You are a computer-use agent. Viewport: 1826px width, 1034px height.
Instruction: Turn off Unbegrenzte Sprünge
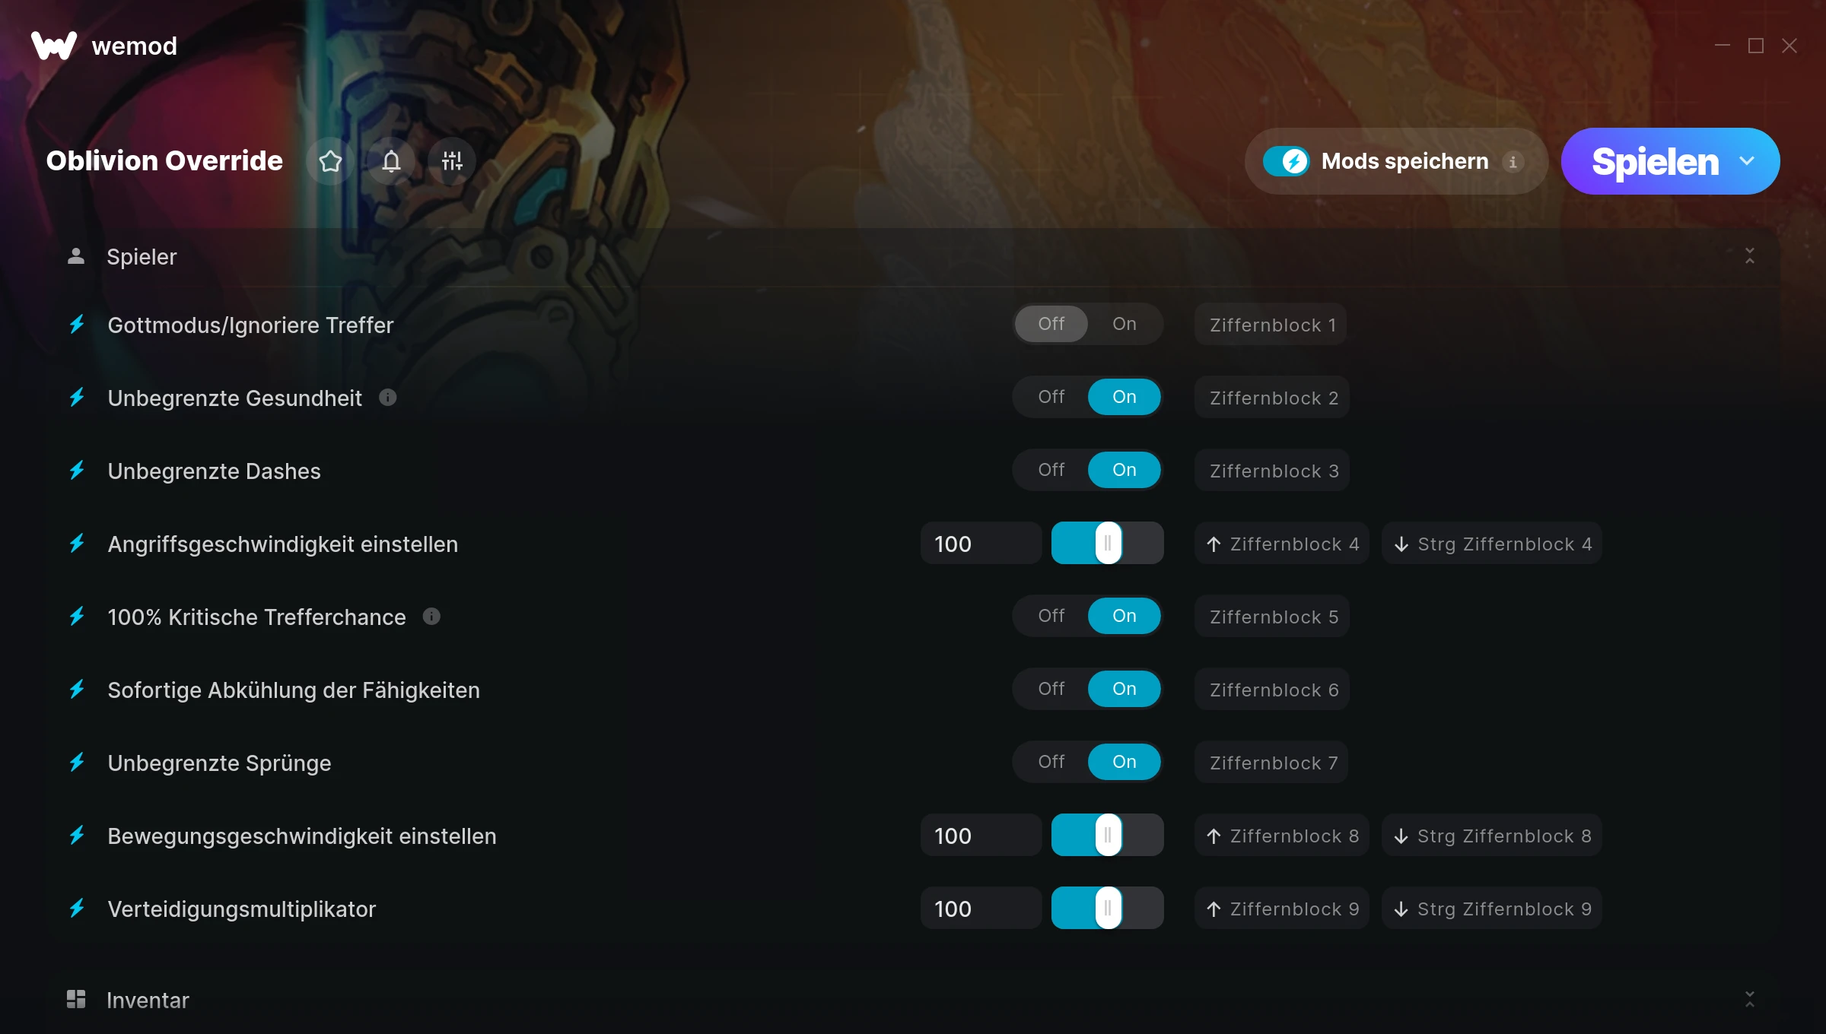click(1051, 762)
